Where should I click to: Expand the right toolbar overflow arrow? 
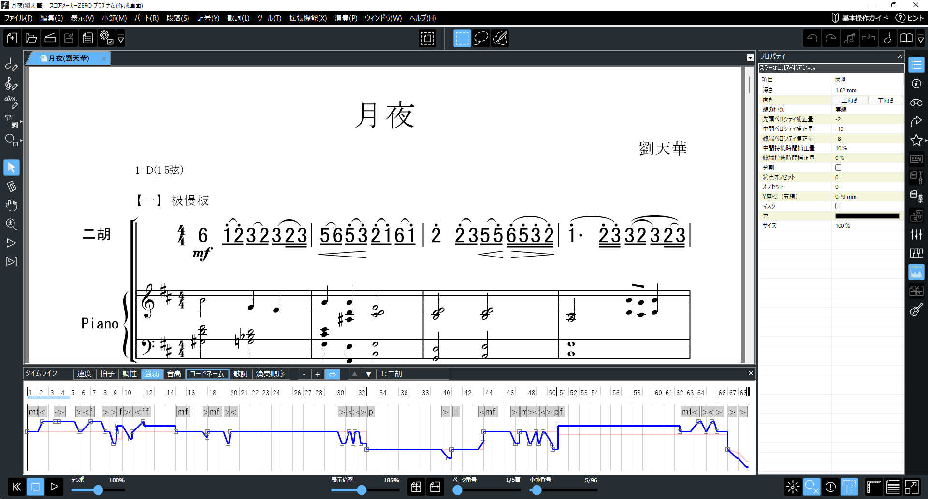(921, 38)
